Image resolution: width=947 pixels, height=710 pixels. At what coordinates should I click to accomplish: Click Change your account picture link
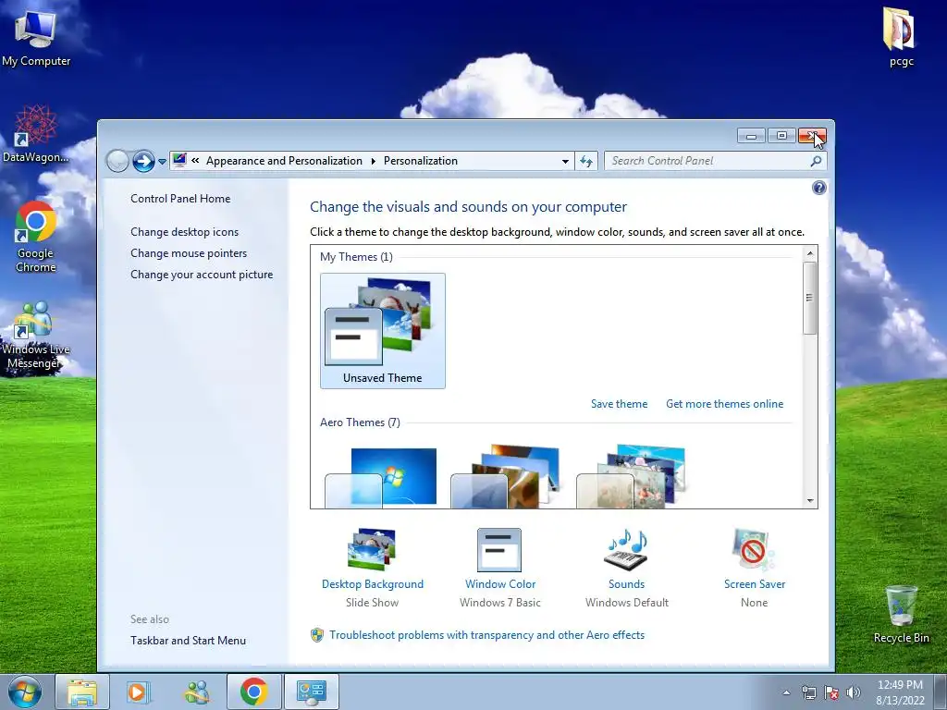tap(202, 274)
